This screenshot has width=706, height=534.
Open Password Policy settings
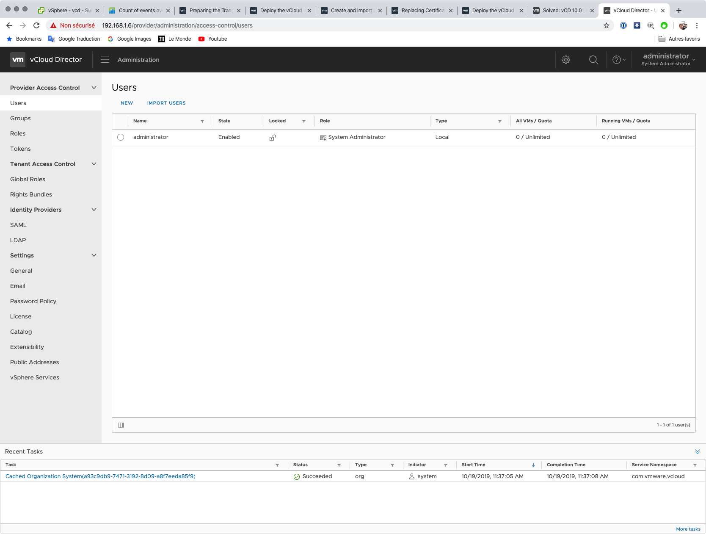(33, 301)
